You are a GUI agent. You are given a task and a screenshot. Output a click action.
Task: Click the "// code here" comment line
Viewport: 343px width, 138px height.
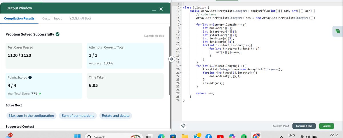tap(206, 14)
